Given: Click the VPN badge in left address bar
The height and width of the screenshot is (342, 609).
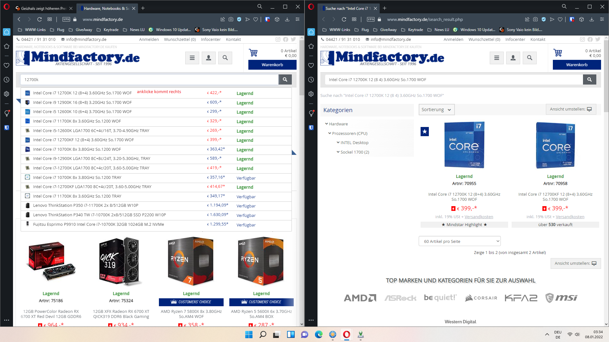Looking at the screenshot, I should point(66,19).
